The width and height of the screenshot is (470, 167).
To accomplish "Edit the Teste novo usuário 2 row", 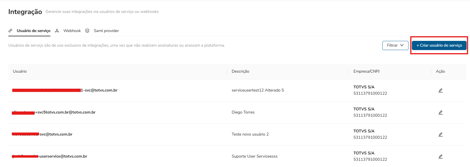I will coord(441,134).
